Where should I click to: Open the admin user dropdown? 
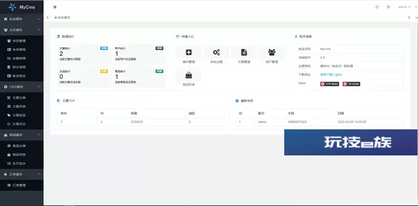pos(404,7)
